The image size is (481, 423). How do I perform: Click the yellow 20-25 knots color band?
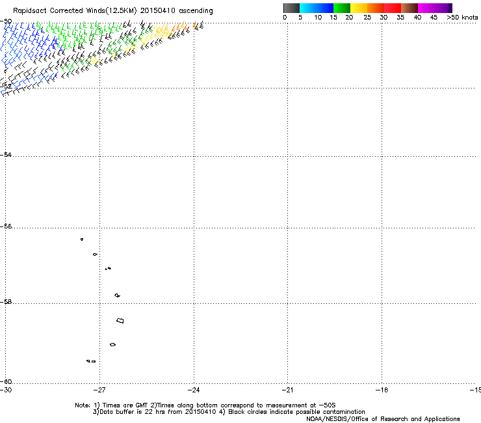click(x=359, y=8)
